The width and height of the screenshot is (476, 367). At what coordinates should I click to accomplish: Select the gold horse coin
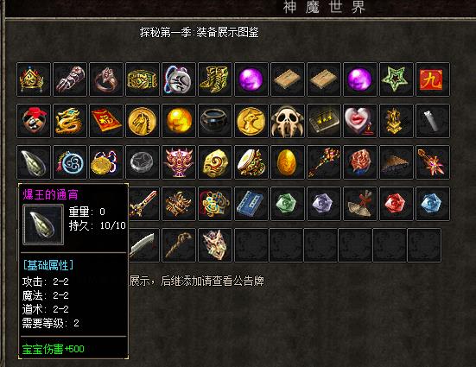point(143,121)
